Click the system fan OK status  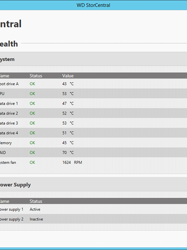[32, 162]
